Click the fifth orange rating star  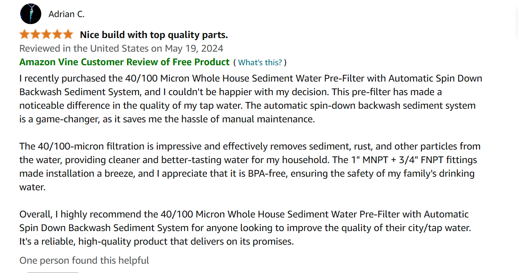pos(67,35)
